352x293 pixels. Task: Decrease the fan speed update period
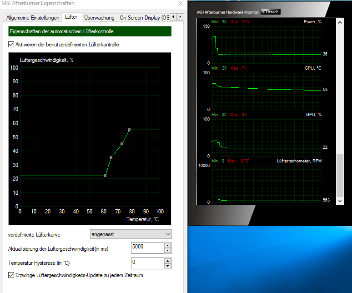(168, 251)
